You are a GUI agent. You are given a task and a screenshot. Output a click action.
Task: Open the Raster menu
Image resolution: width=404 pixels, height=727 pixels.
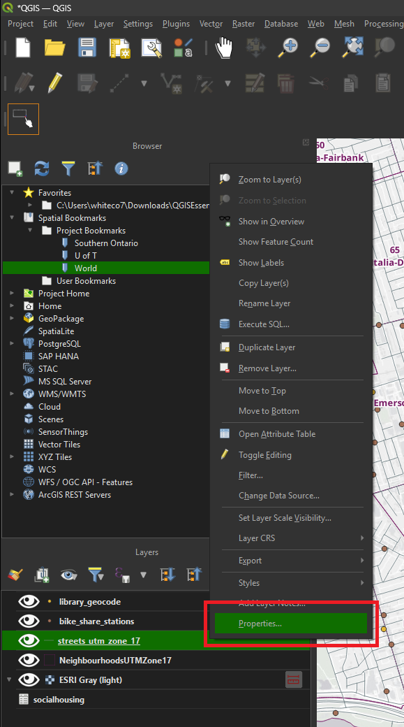point(244,24)
